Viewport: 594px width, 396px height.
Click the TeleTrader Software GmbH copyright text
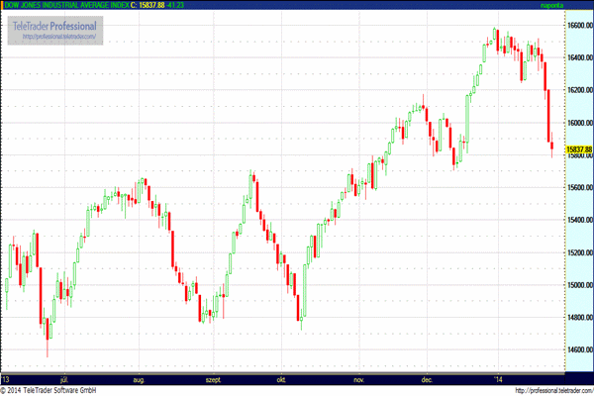(49, 390)
